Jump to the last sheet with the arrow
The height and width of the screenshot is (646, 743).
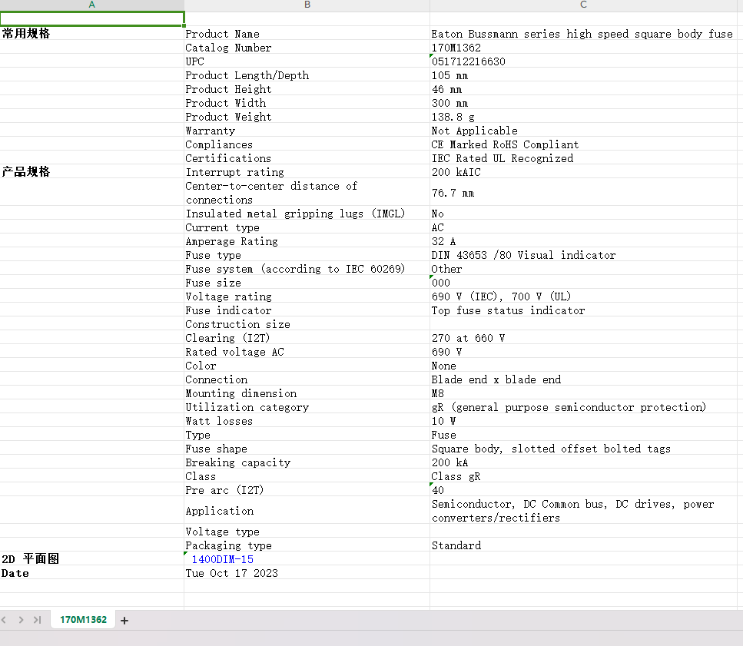point(38,620)
